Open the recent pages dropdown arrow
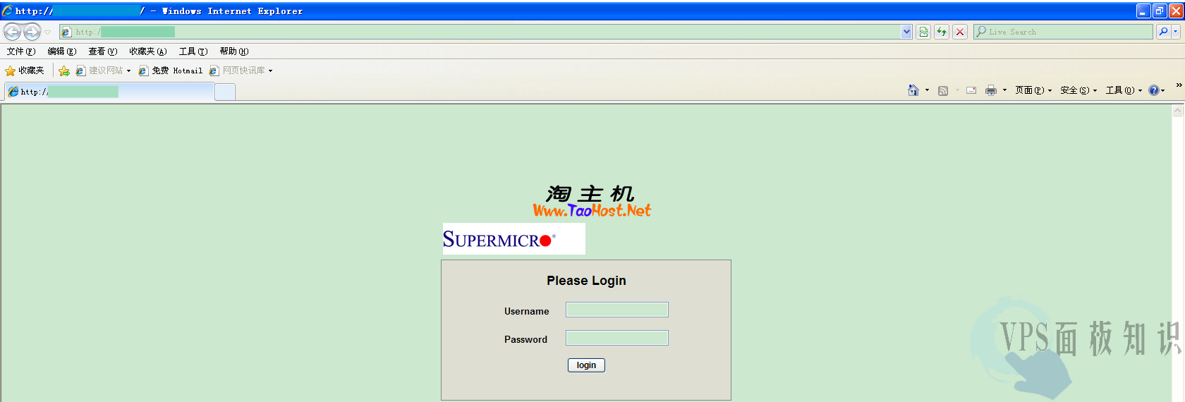The height and width of the screenshot is (402, 1185). pos(48,32)
